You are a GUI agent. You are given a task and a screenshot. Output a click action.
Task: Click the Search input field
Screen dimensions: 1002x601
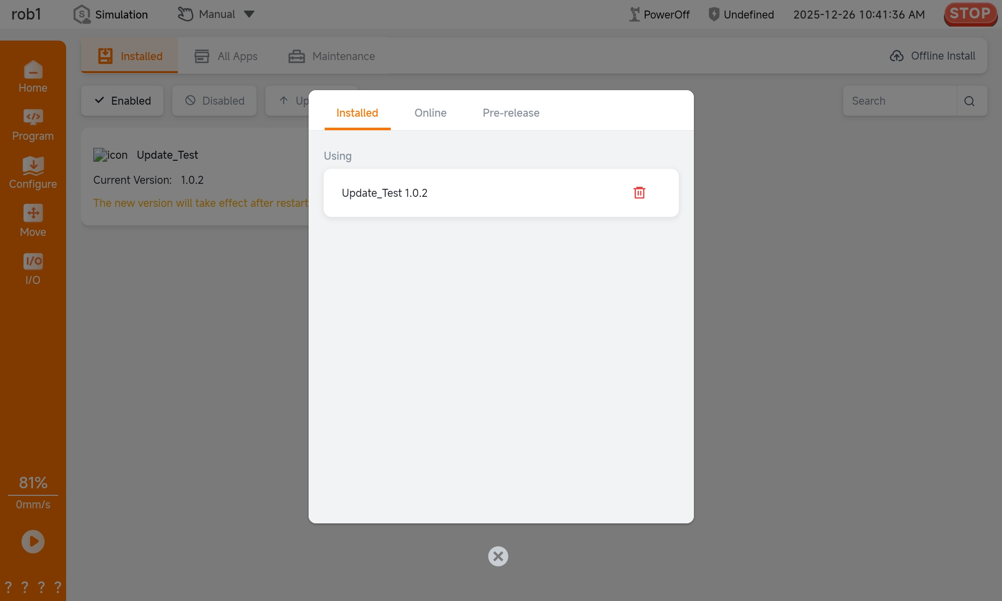coord(899,101)
